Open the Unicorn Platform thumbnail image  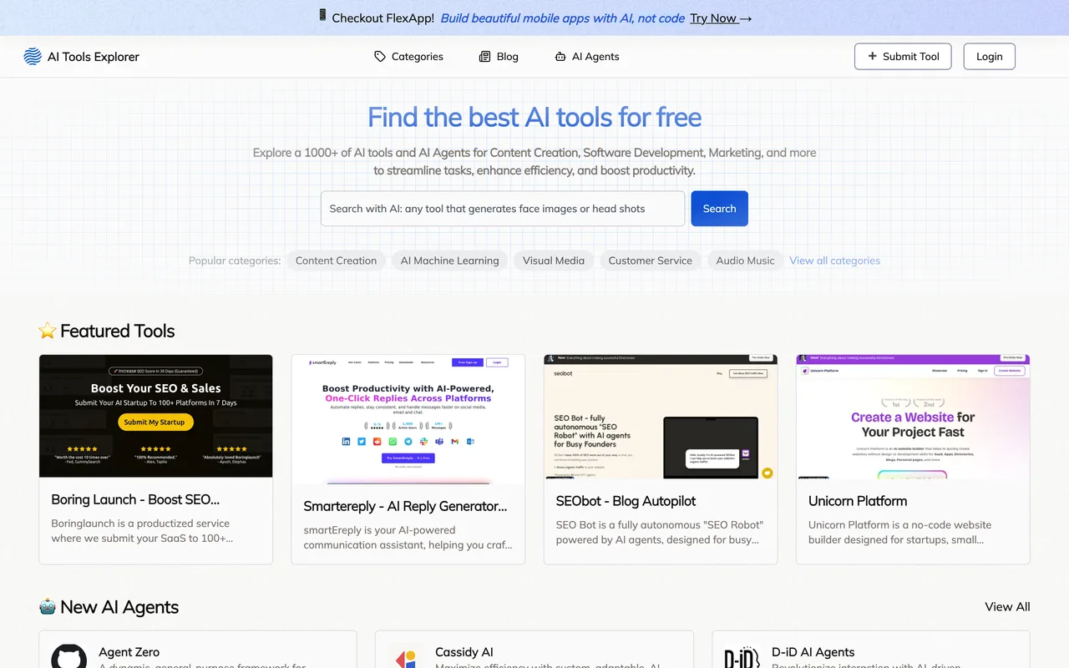click(913, 417)
